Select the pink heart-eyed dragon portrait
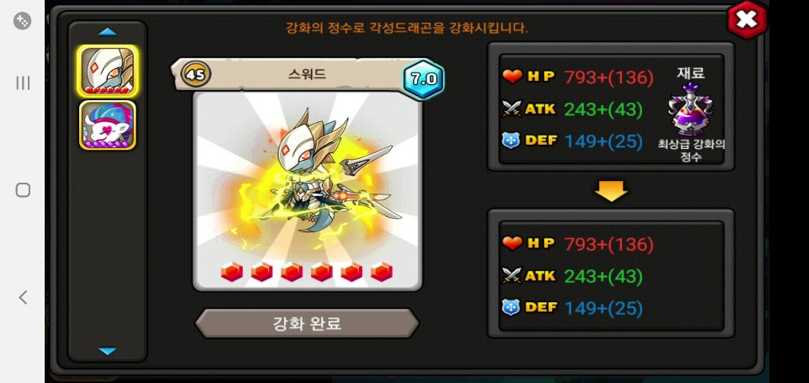The image size is (809, 383). [107, 125]
